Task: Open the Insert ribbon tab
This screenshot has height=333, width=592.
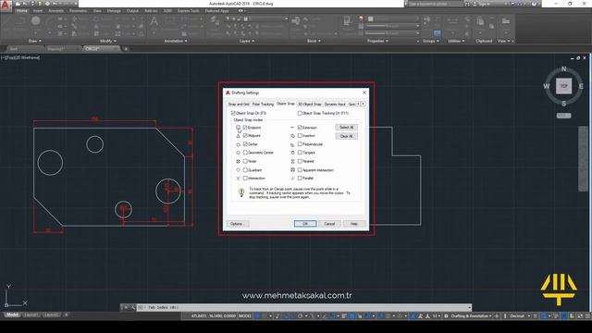Action: tap(38, 11)
